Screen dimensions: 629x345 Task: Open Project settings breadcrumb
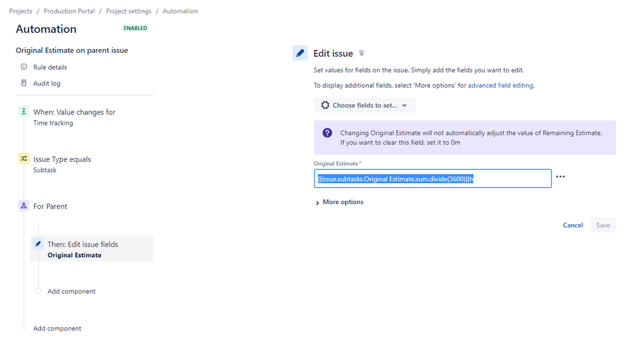[129, 11]
